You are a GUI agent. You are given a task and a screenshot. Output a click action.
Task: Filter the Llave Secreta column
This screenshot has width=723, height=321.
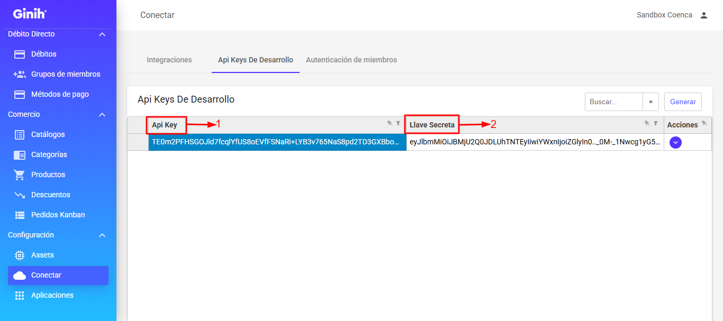tap(656, 123)
